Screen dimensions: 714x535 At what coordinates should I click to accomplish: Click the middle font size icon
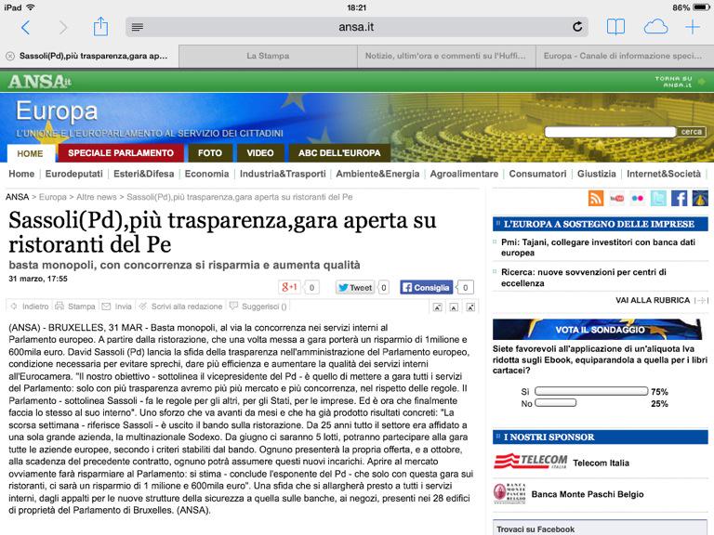(x=454, y=307)
